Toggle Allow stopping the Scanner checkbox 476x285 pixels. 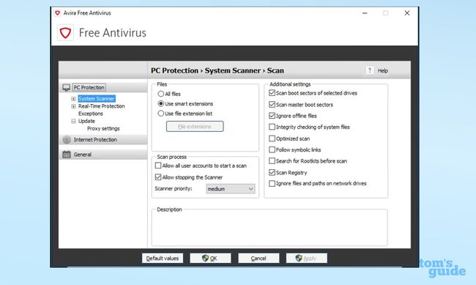(x=158, y=177)
